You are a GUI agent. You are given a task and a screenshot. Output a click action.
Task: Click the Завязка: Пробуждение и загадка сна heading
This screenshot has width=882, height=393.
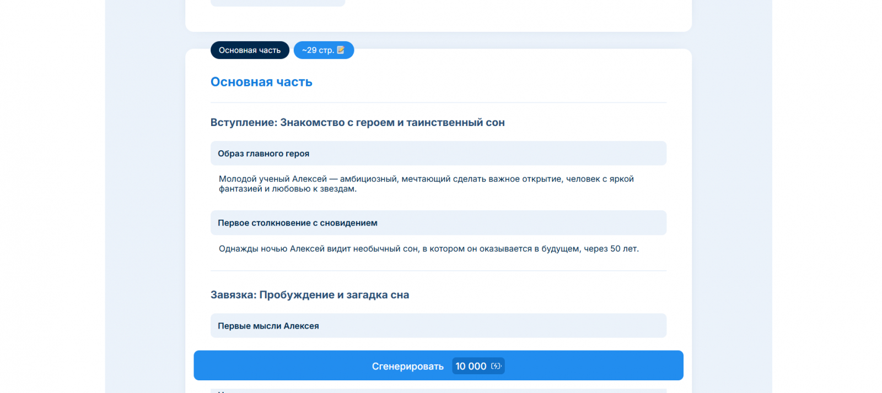[x=309, y=295]
